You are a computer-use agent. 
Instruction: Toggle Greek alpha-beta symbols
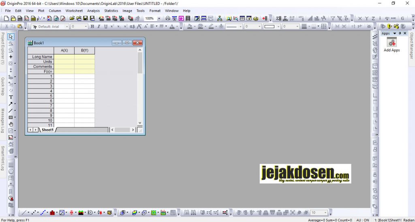click(x=133, y=26)
